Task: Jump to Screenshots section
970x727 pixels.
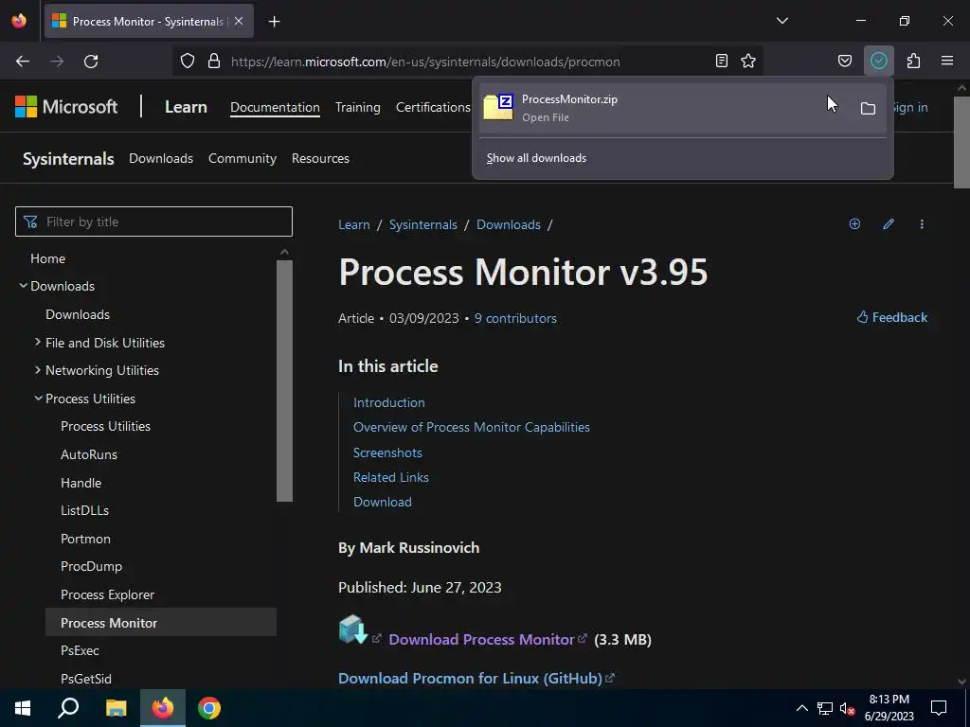Action: [x=387, y=452]
